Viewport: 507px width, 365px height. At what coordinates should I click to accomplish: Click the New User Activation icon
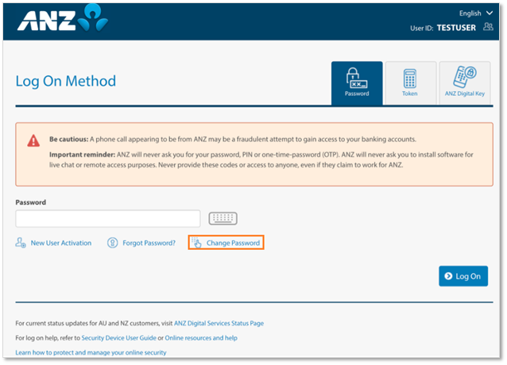click(x=21, y=243)
